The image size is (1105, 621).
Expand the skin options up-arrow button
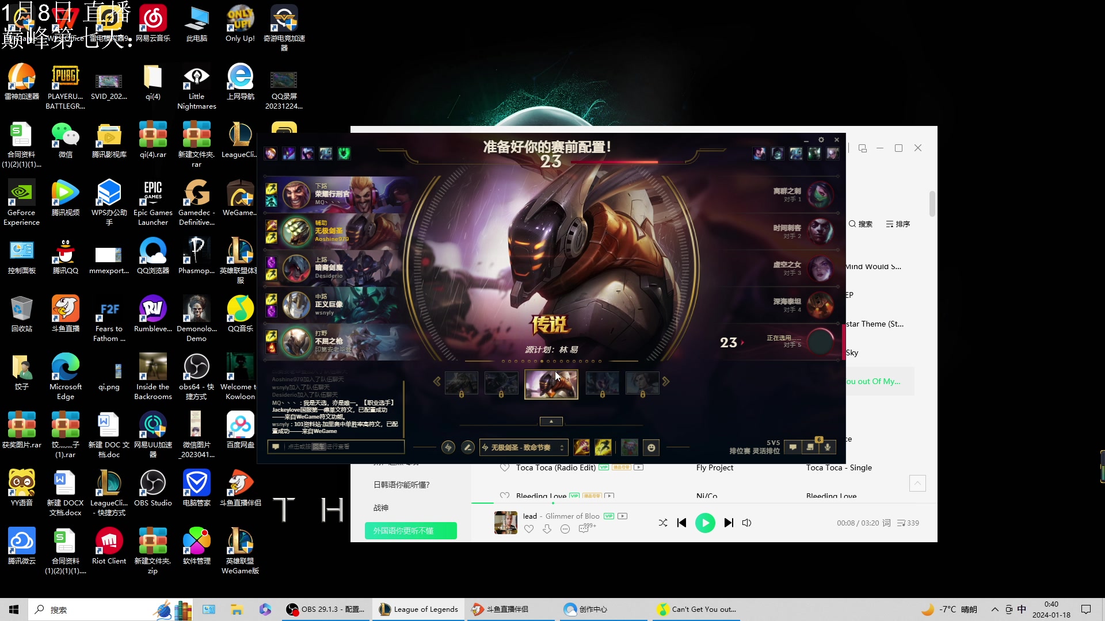[551, 421]
